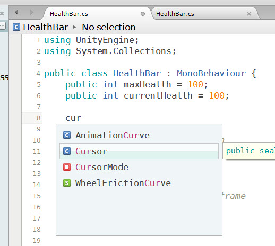Click the unsaved dot on first HealthBar.cs tab
Image resolution: width=275 pixels, height=246 pixels.
143,14
